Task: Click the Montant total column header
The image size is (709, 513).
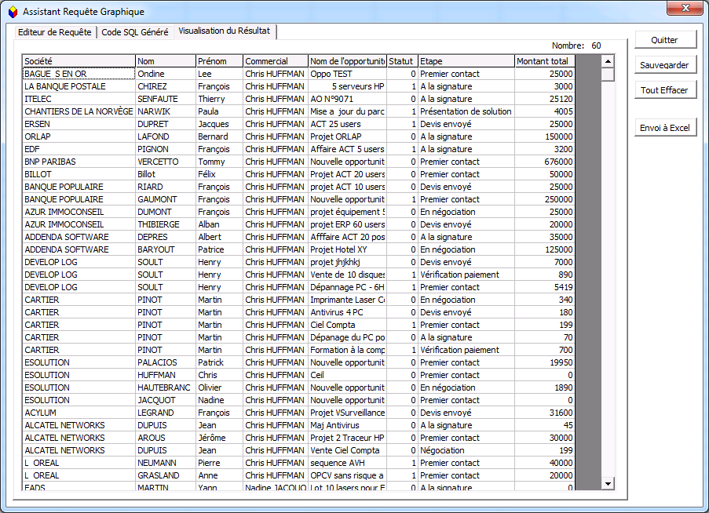Action: click(x=544, y=61)
